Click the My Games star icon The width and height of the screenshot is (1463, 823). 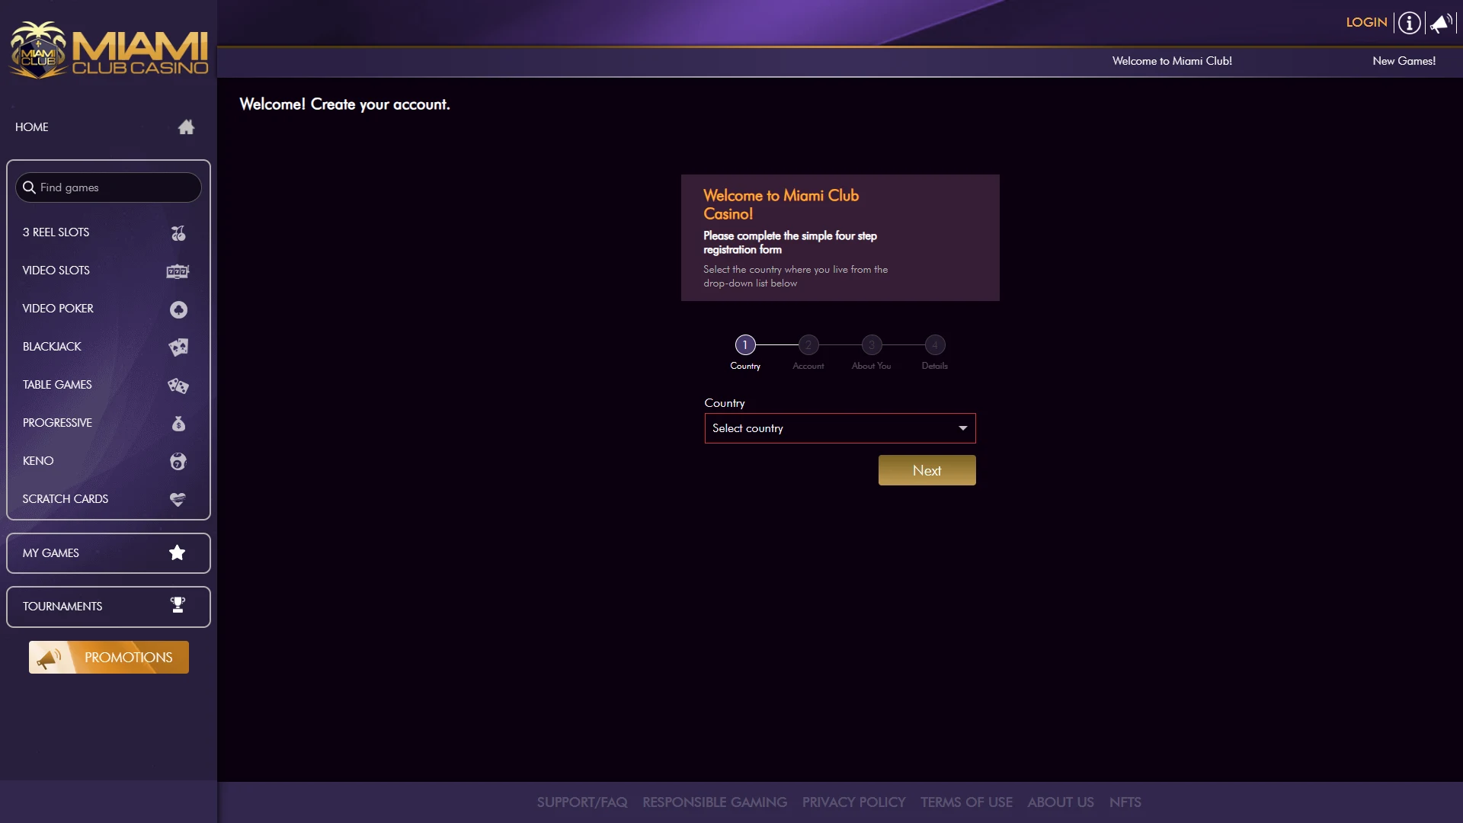click(x=178, y=553)
